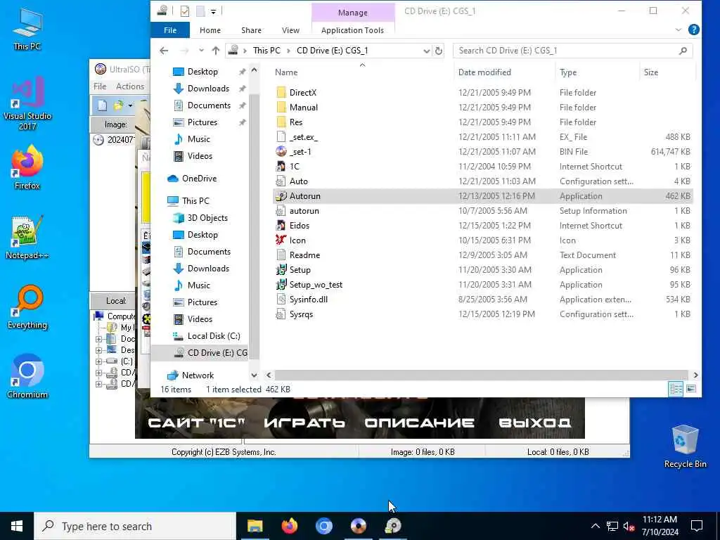Viewport: 720px width, 540px height.
Task: Launch Notepad++ from the desktop
Action: (x=27, y=238)
